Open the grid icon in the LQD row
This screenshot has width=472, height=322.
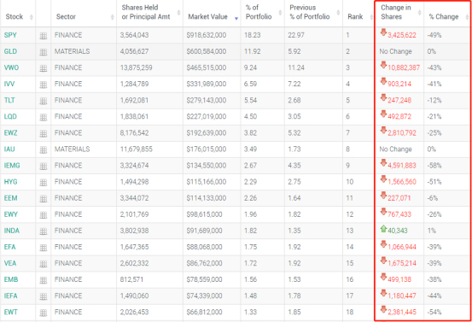pos(43,117)
